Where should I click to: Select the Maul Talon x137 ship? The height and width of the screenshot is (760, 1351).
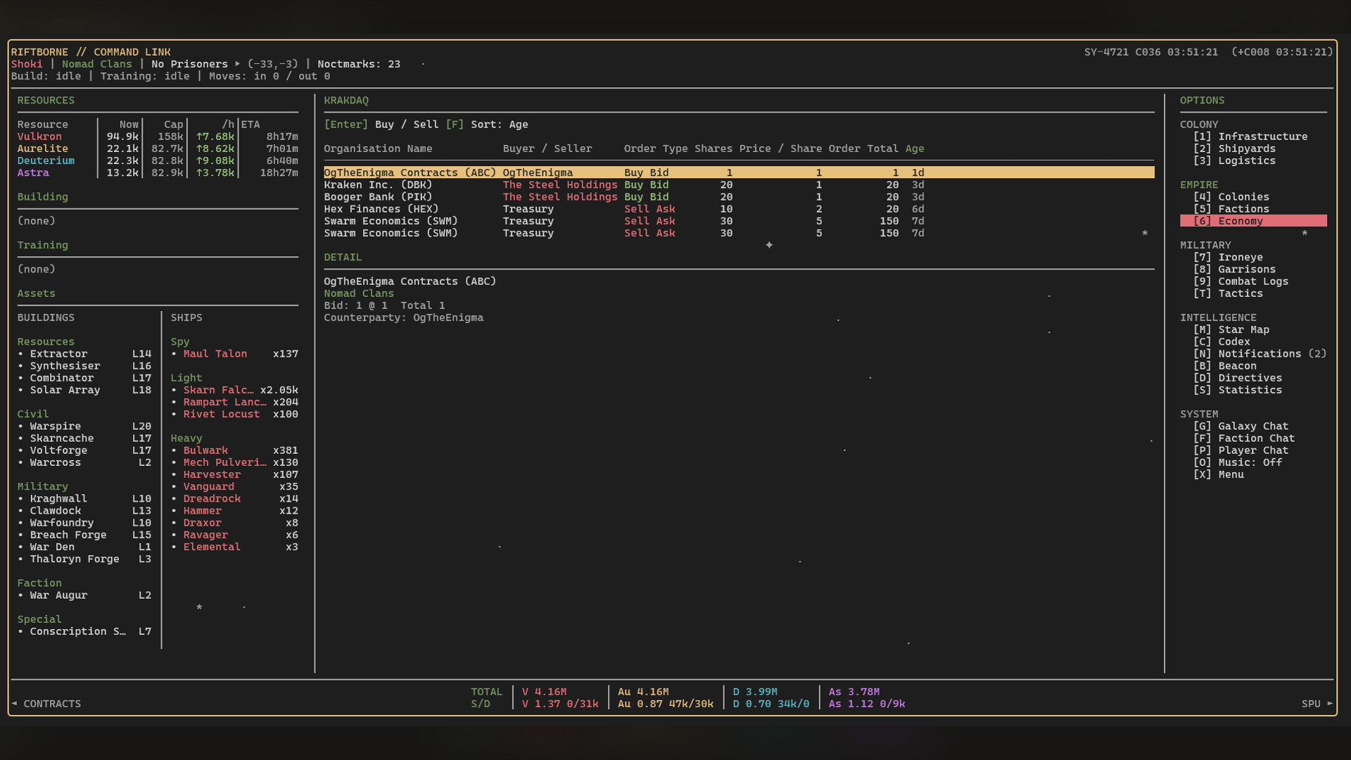tap(234, 354)
